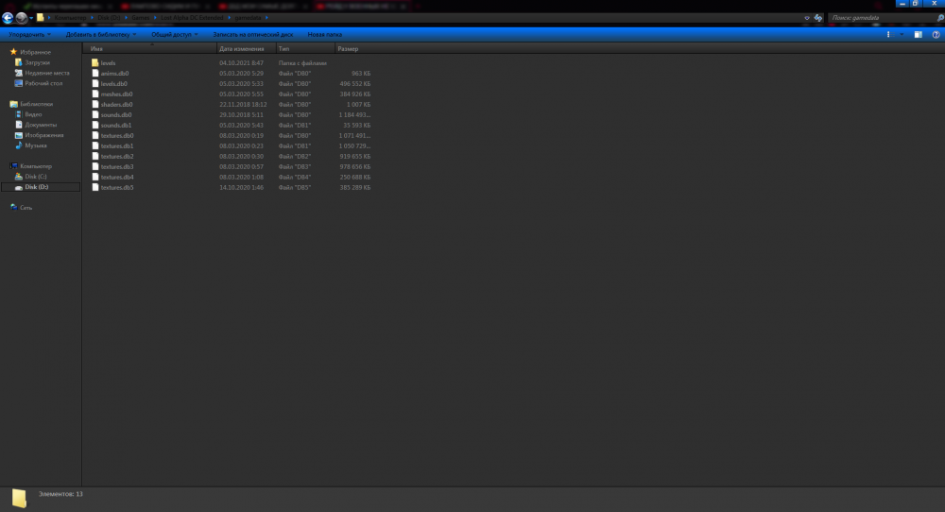
Task: Open the recent locations dropdown arrow
Action: [31, 18]
